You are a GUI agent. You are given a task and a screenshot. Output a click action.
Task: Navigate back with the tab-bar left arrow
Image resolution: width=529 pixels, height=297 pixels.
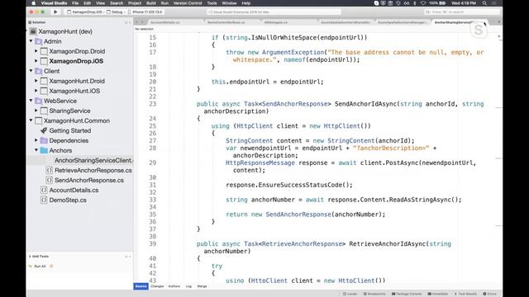click(x=136, y=22)
